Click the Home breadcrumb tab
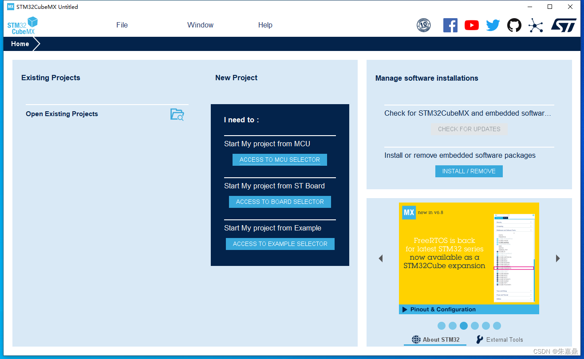Screen dimensions: 584x359 [x=20, y=44]
